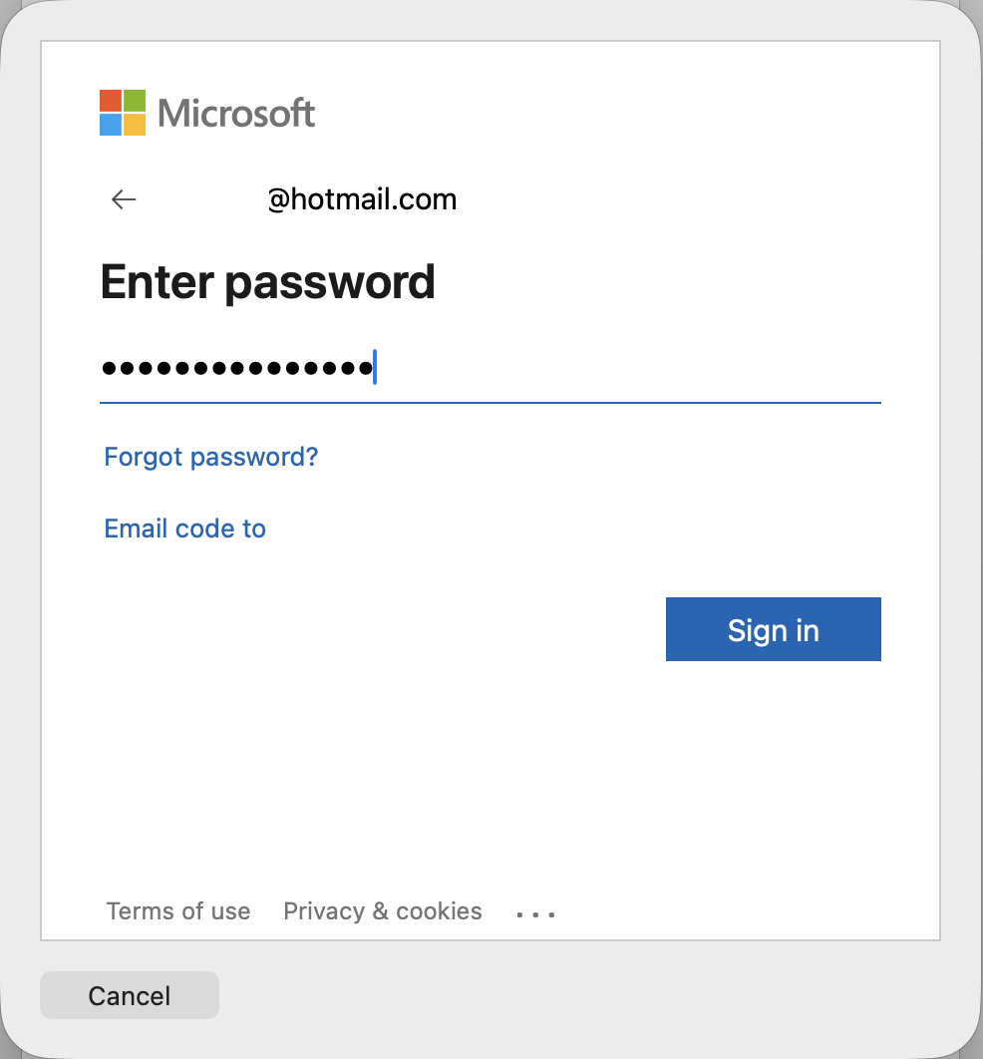
Task: Open the Forgot password? link
Action: tap(211, 457)
